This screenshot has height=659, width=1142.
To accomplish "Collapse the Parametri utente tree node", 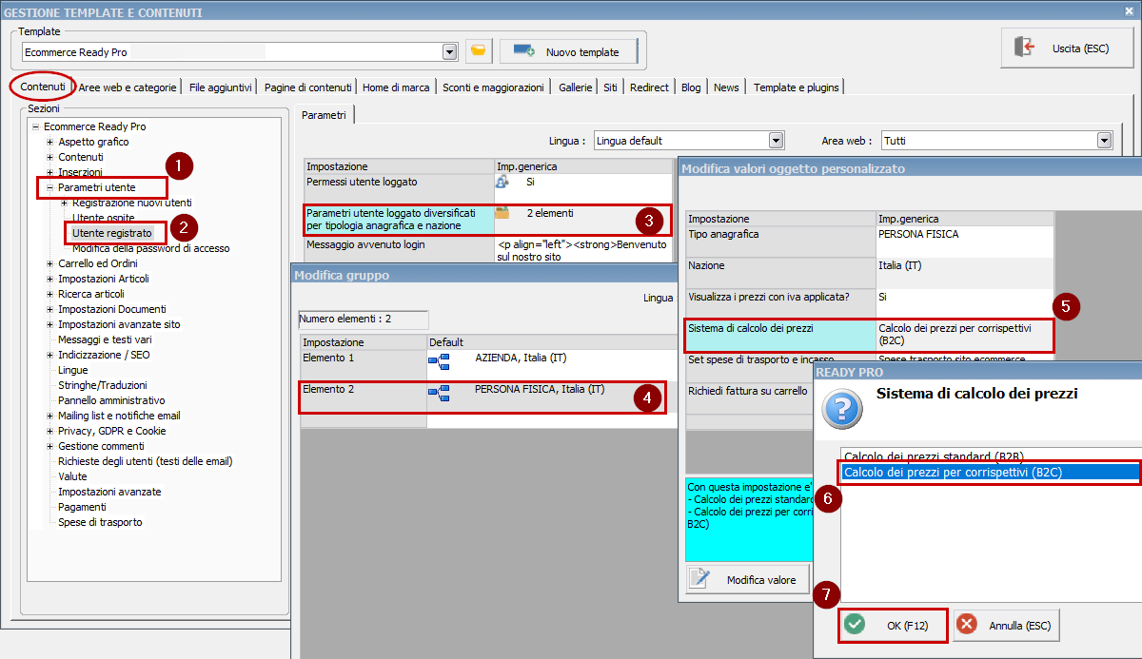I will tap(50, 187).
